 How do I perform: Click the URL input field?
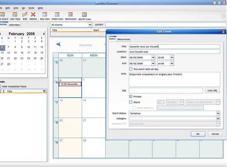pyautogui.click(x=166, y=90)
